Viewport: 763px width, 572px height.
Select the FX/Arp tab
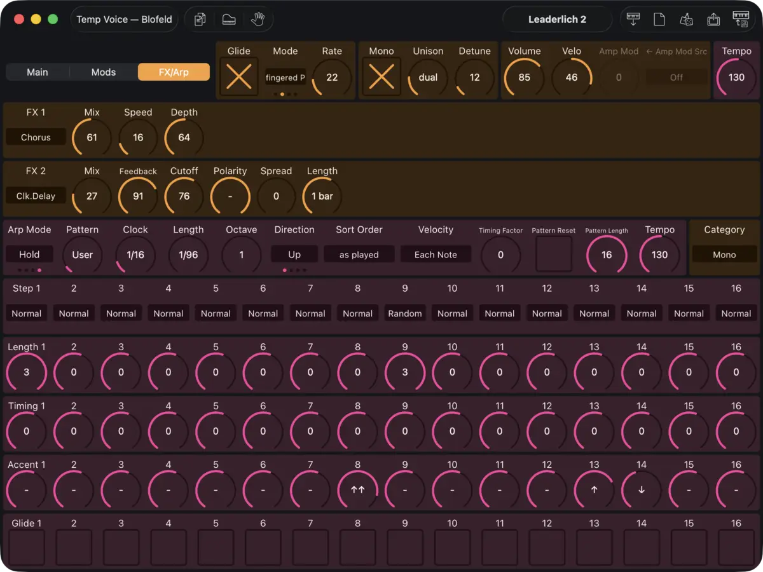[x=174, y=72]
